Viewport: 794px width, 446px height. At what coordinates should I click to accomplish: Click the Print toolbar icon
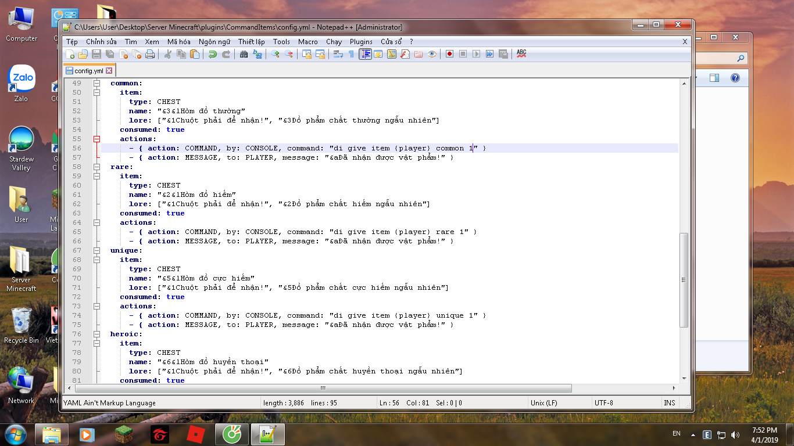(150, 54)
